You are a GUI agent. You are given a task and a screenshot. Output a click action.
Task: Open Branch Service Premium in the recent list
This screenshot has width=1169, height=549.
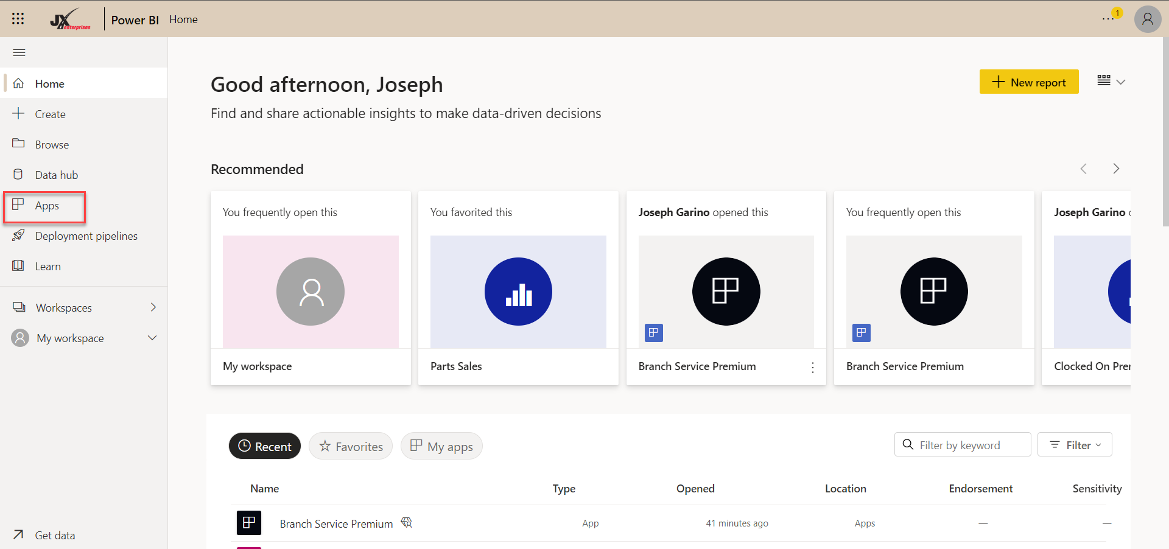click(336, 523)
